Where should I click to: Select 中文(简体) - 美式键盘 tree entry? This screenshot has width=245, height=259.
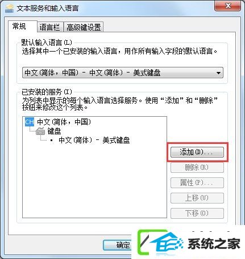(94, 141)
